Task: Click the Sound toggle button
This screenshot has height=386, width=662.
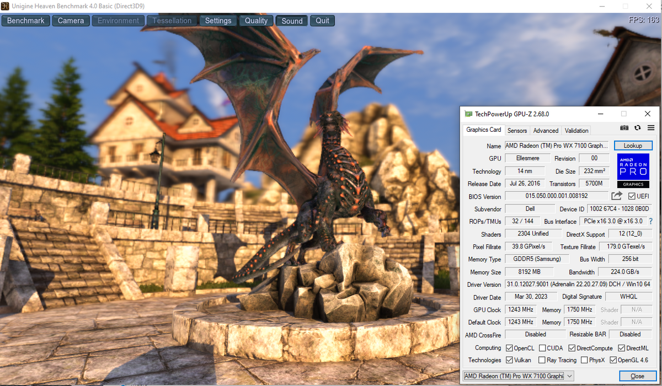Action: (292, 21)
